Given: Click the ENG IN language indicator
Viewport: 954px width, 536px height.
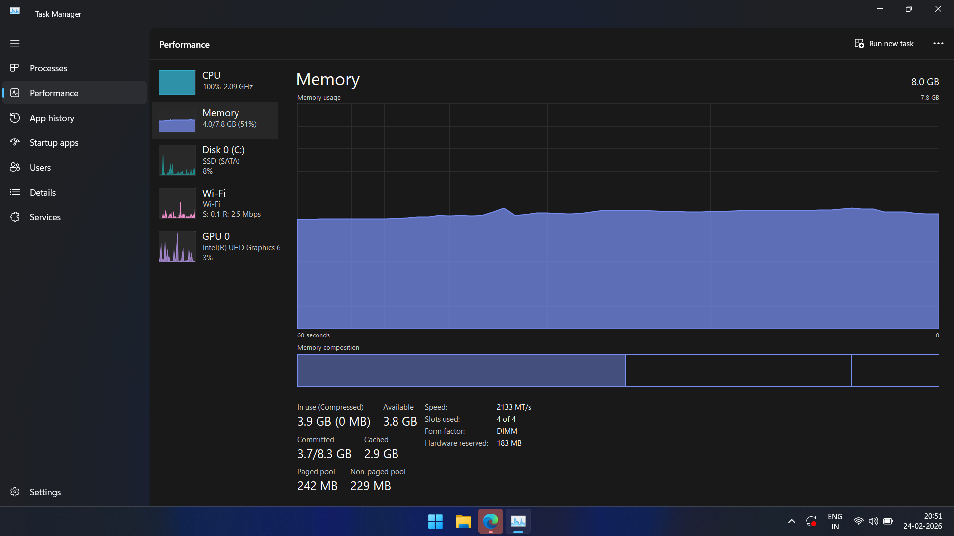Looking at the screenshot, I should 835,521.
